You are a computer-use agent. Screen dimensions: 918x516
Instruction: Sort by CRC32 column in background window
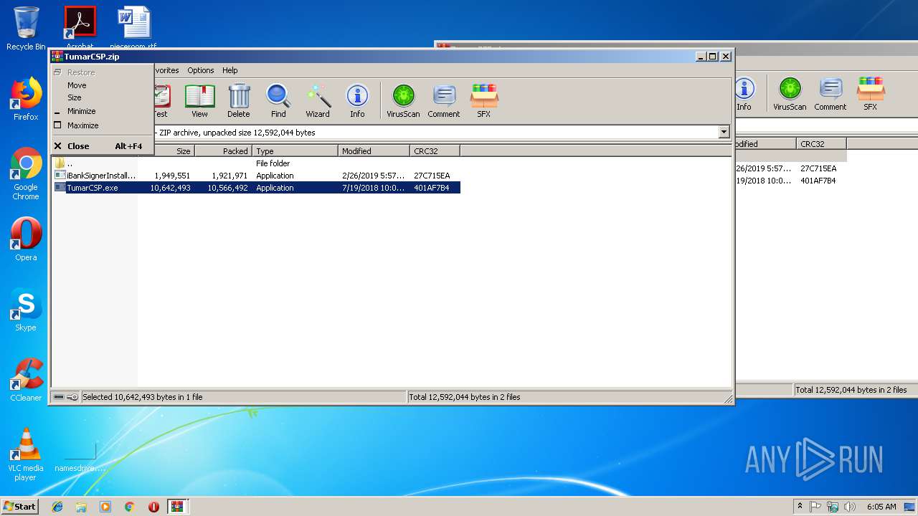click(x=821, y=143)
